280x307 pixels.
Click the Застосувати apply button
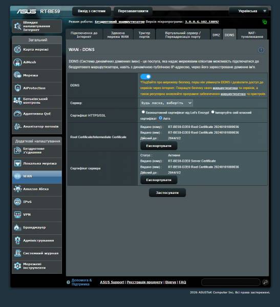point(167,193)
